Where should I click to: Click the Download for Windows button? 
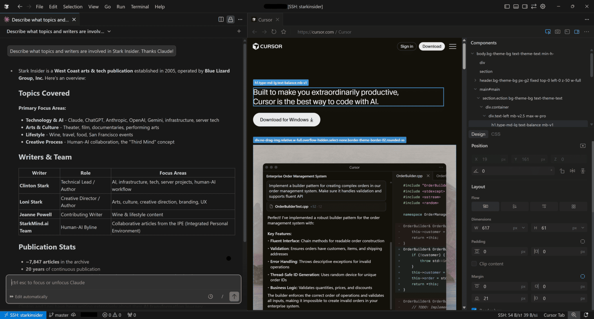click(x=286, y=119)
